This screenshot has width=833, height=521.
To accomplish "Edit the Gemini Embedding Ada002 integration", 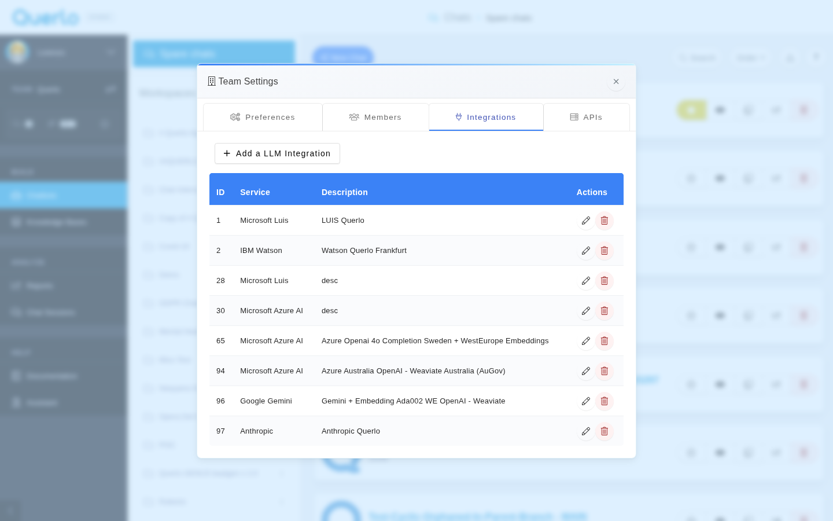I will 586,401.
